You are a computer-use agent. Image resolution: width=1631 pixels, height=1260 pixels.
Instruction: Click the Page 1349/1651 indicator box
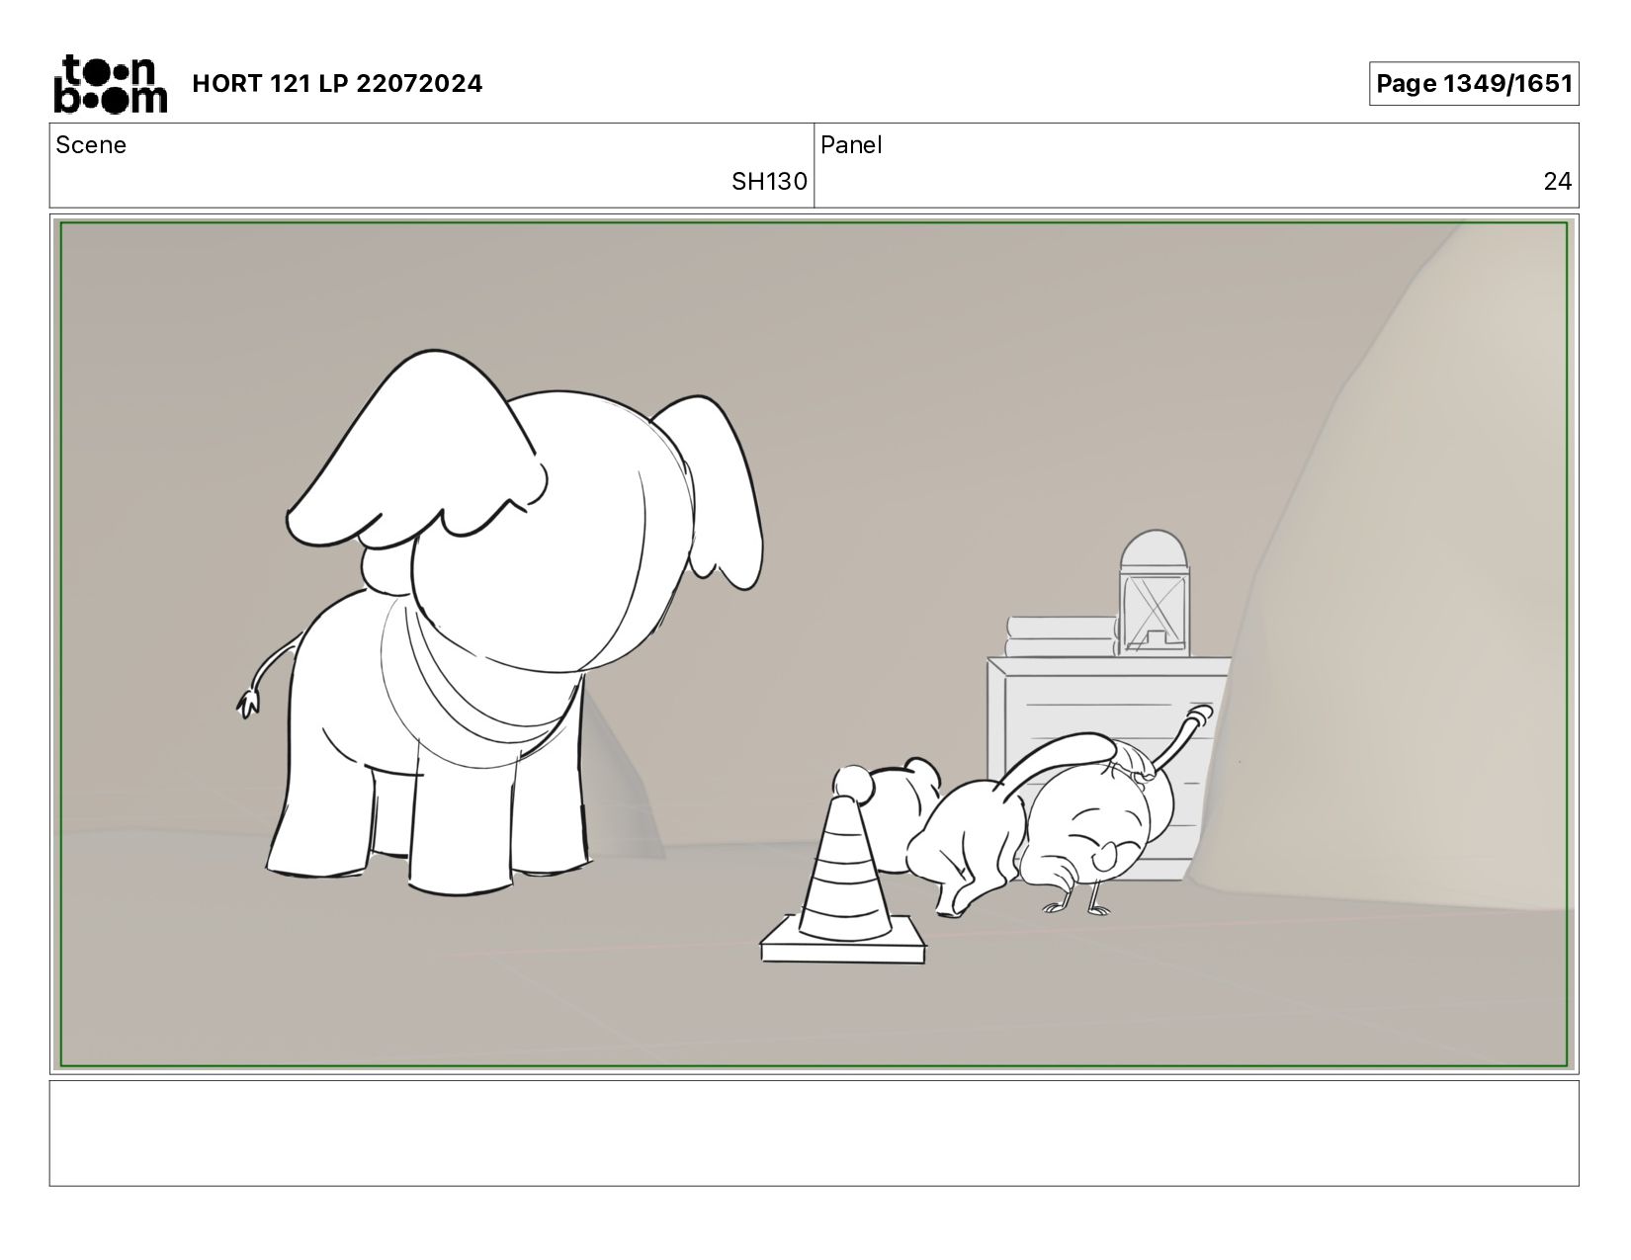point(1474,83)
